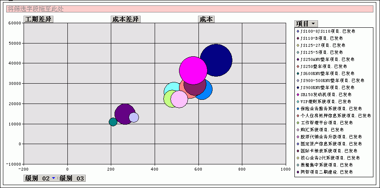Screen dimensions: 380x188
Task: Select legend entry 工作管理平台项目.已发布
Action: click(325, 123)
